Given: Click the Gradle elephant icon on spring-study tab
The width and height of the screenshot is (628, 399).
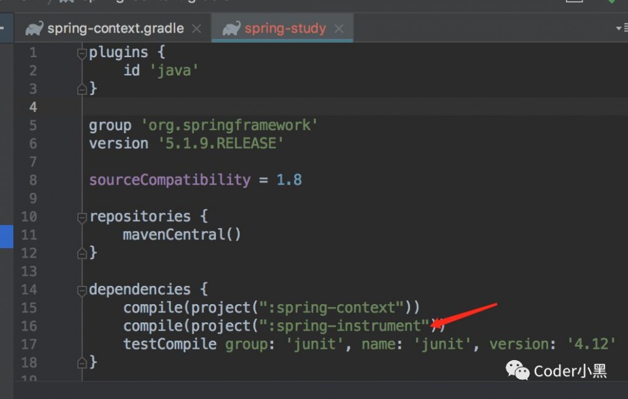Looking at the screenshot, I should coord(231,29).
